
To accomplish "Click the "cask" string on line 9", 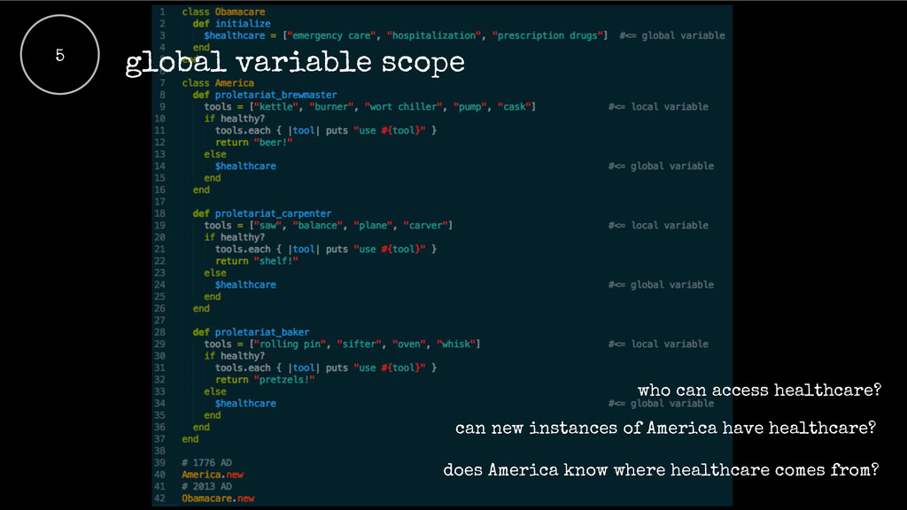I will (x=515, y=106).
